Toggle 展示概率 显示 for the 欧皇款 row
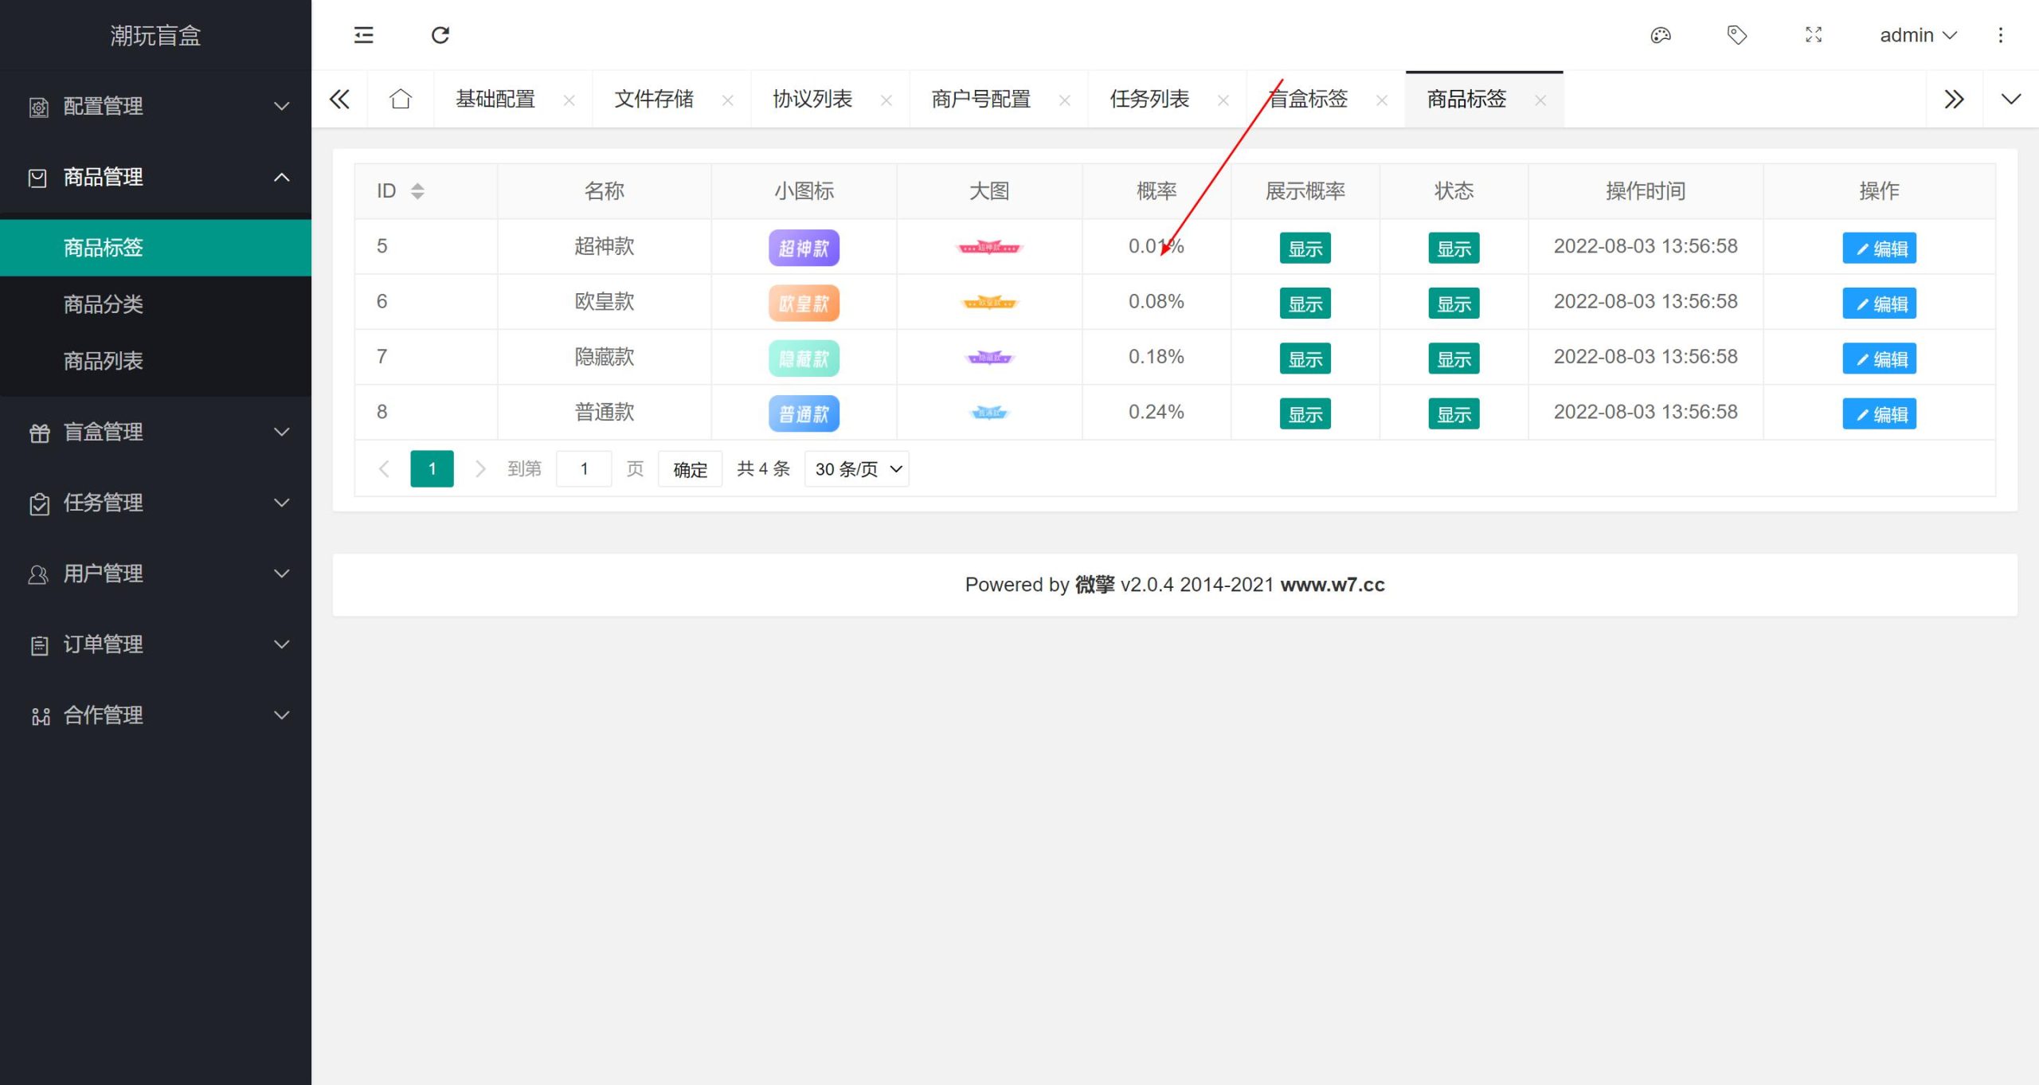Screen dimensions: 2039x1085 (1305, 303)
